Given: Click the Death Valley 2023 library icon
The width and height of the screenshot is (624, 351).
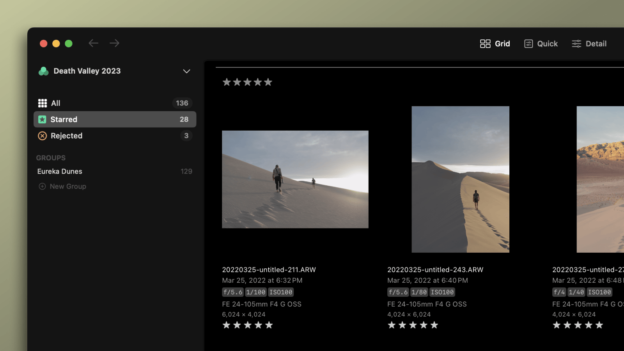Looking at the screenshot, I should point(43,71).
